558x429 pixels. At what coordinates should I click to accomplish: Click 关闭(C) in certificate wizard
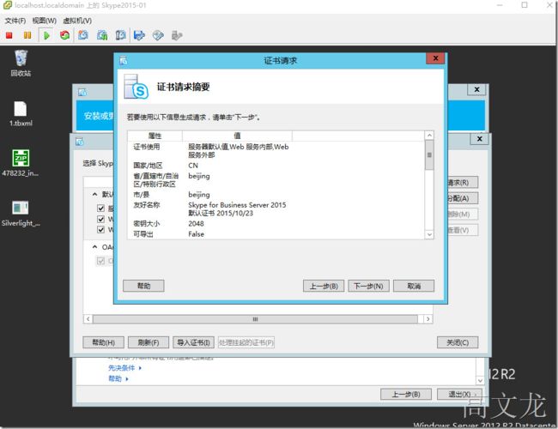point(458,342)
